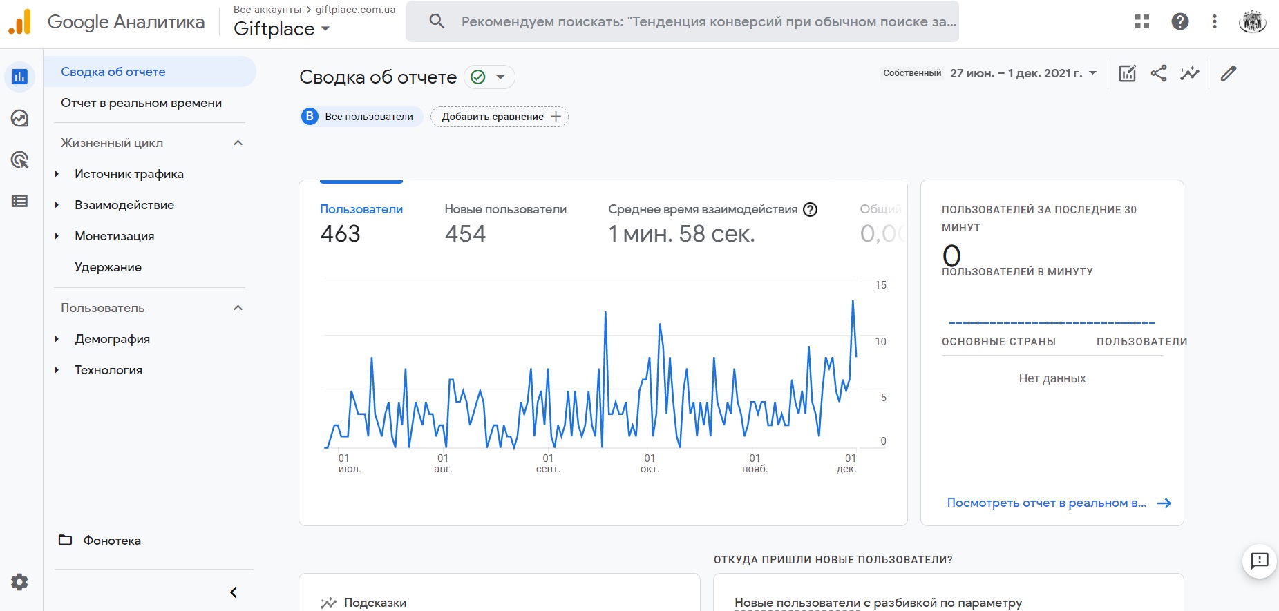Open the date range picker
Viewport: 1279px width, 611px height.
tap(1022, 73)
